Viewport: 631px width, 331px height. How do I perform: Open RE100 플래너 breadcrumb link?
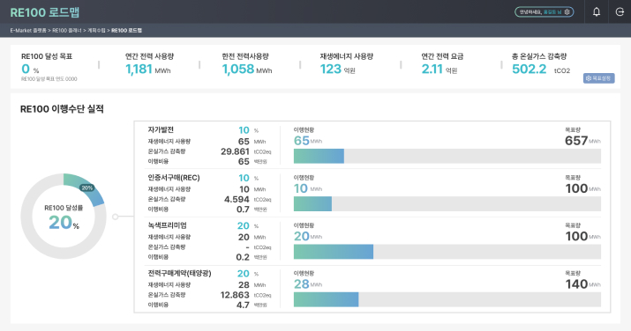click(x=67, y=31)
